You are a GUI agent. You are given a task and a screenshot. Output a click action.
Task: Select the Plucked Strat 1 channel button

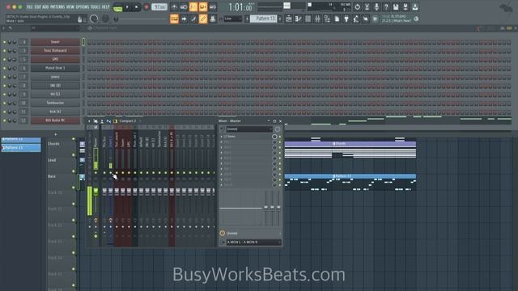click(55, 68)
